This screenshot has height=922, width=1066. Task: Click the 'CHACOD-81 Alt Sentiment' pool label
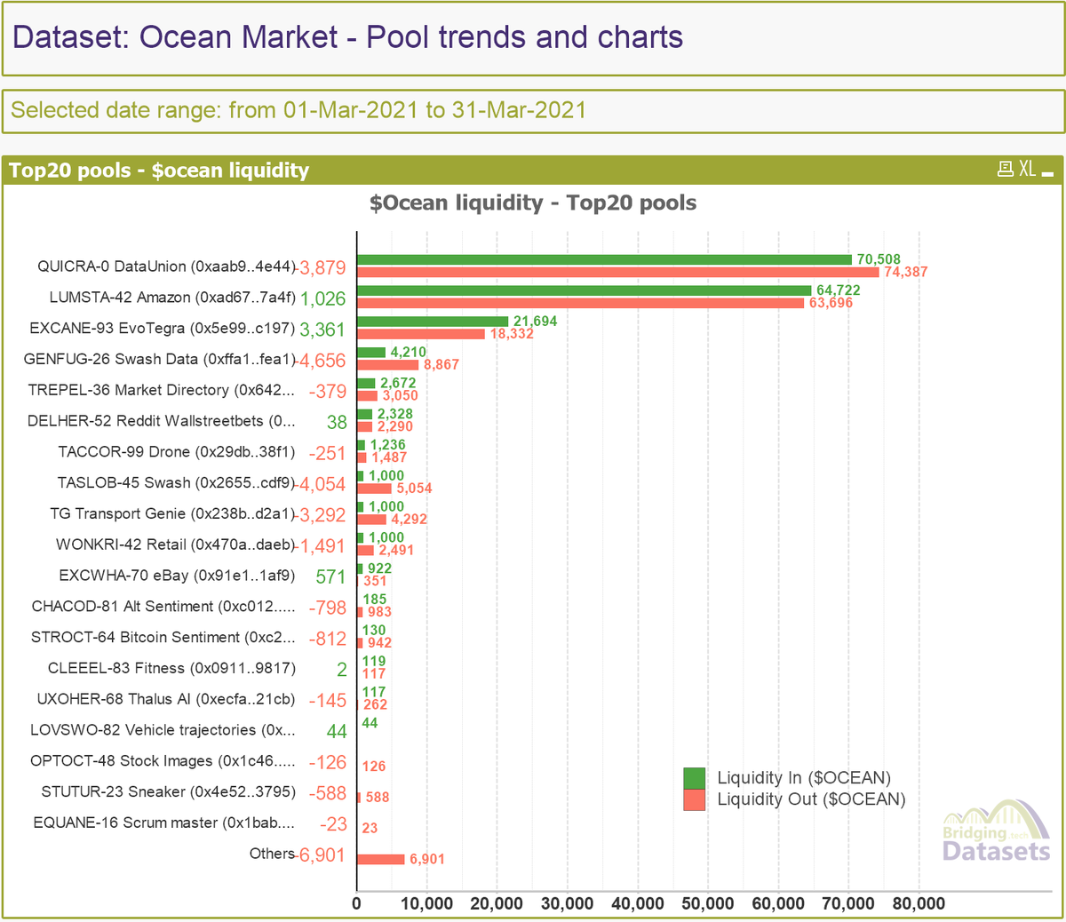tap(163, 606)
